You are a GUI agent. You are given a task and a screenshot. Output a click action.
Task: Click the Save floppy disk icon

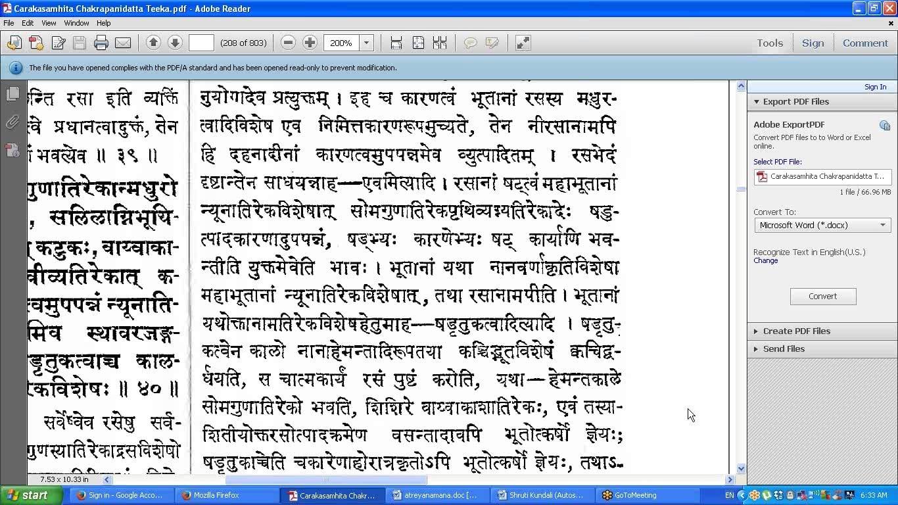click(80, 43)
